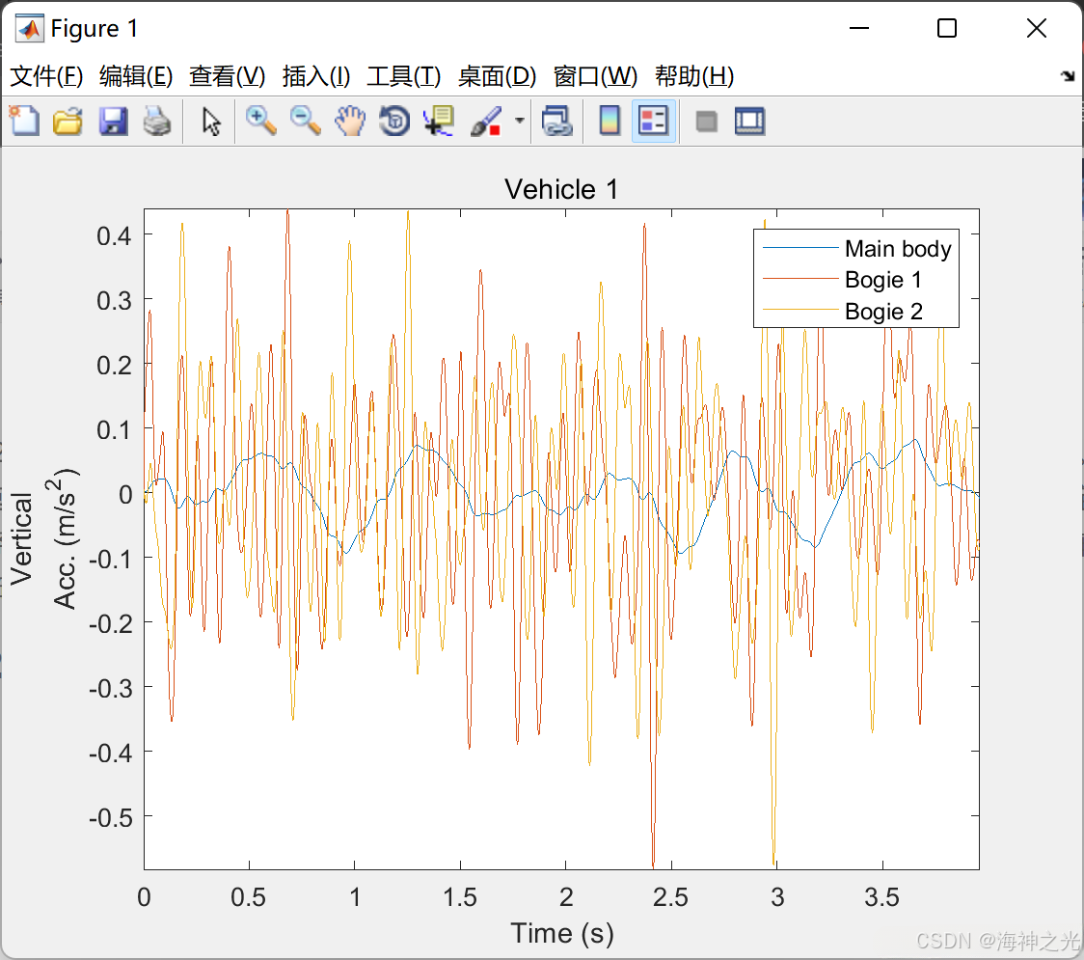Open the 工具(T) menu
This screenshot has width=1084, height=960.
coord(404,75)
